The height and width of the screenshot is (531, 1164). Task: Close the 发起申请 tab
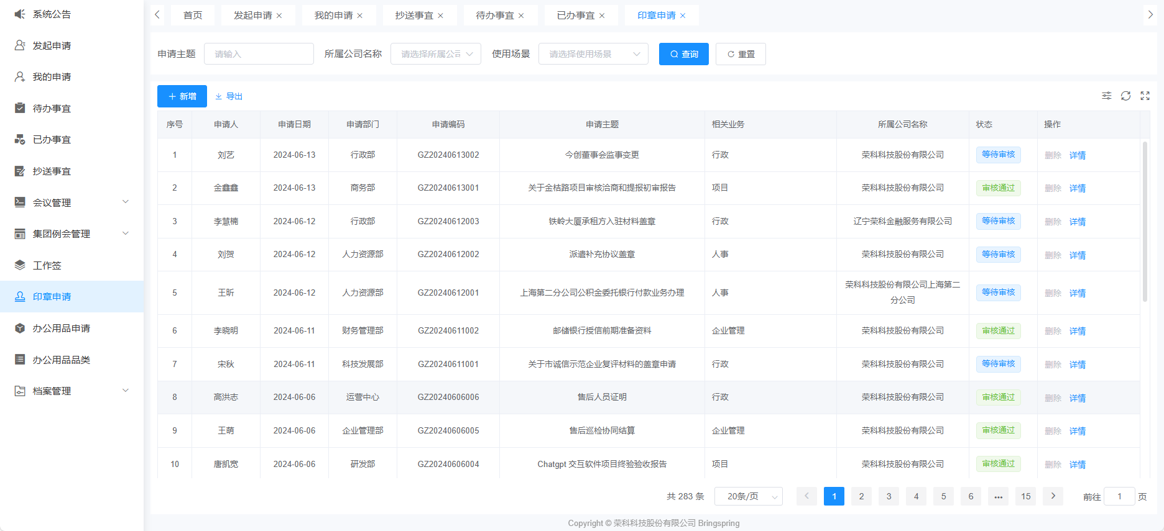[279, 16]
